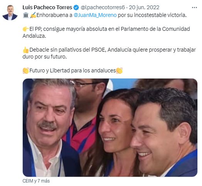Click the tweet text about mayoría absoluta
This screenshot has width=202, height=186.
106,32
